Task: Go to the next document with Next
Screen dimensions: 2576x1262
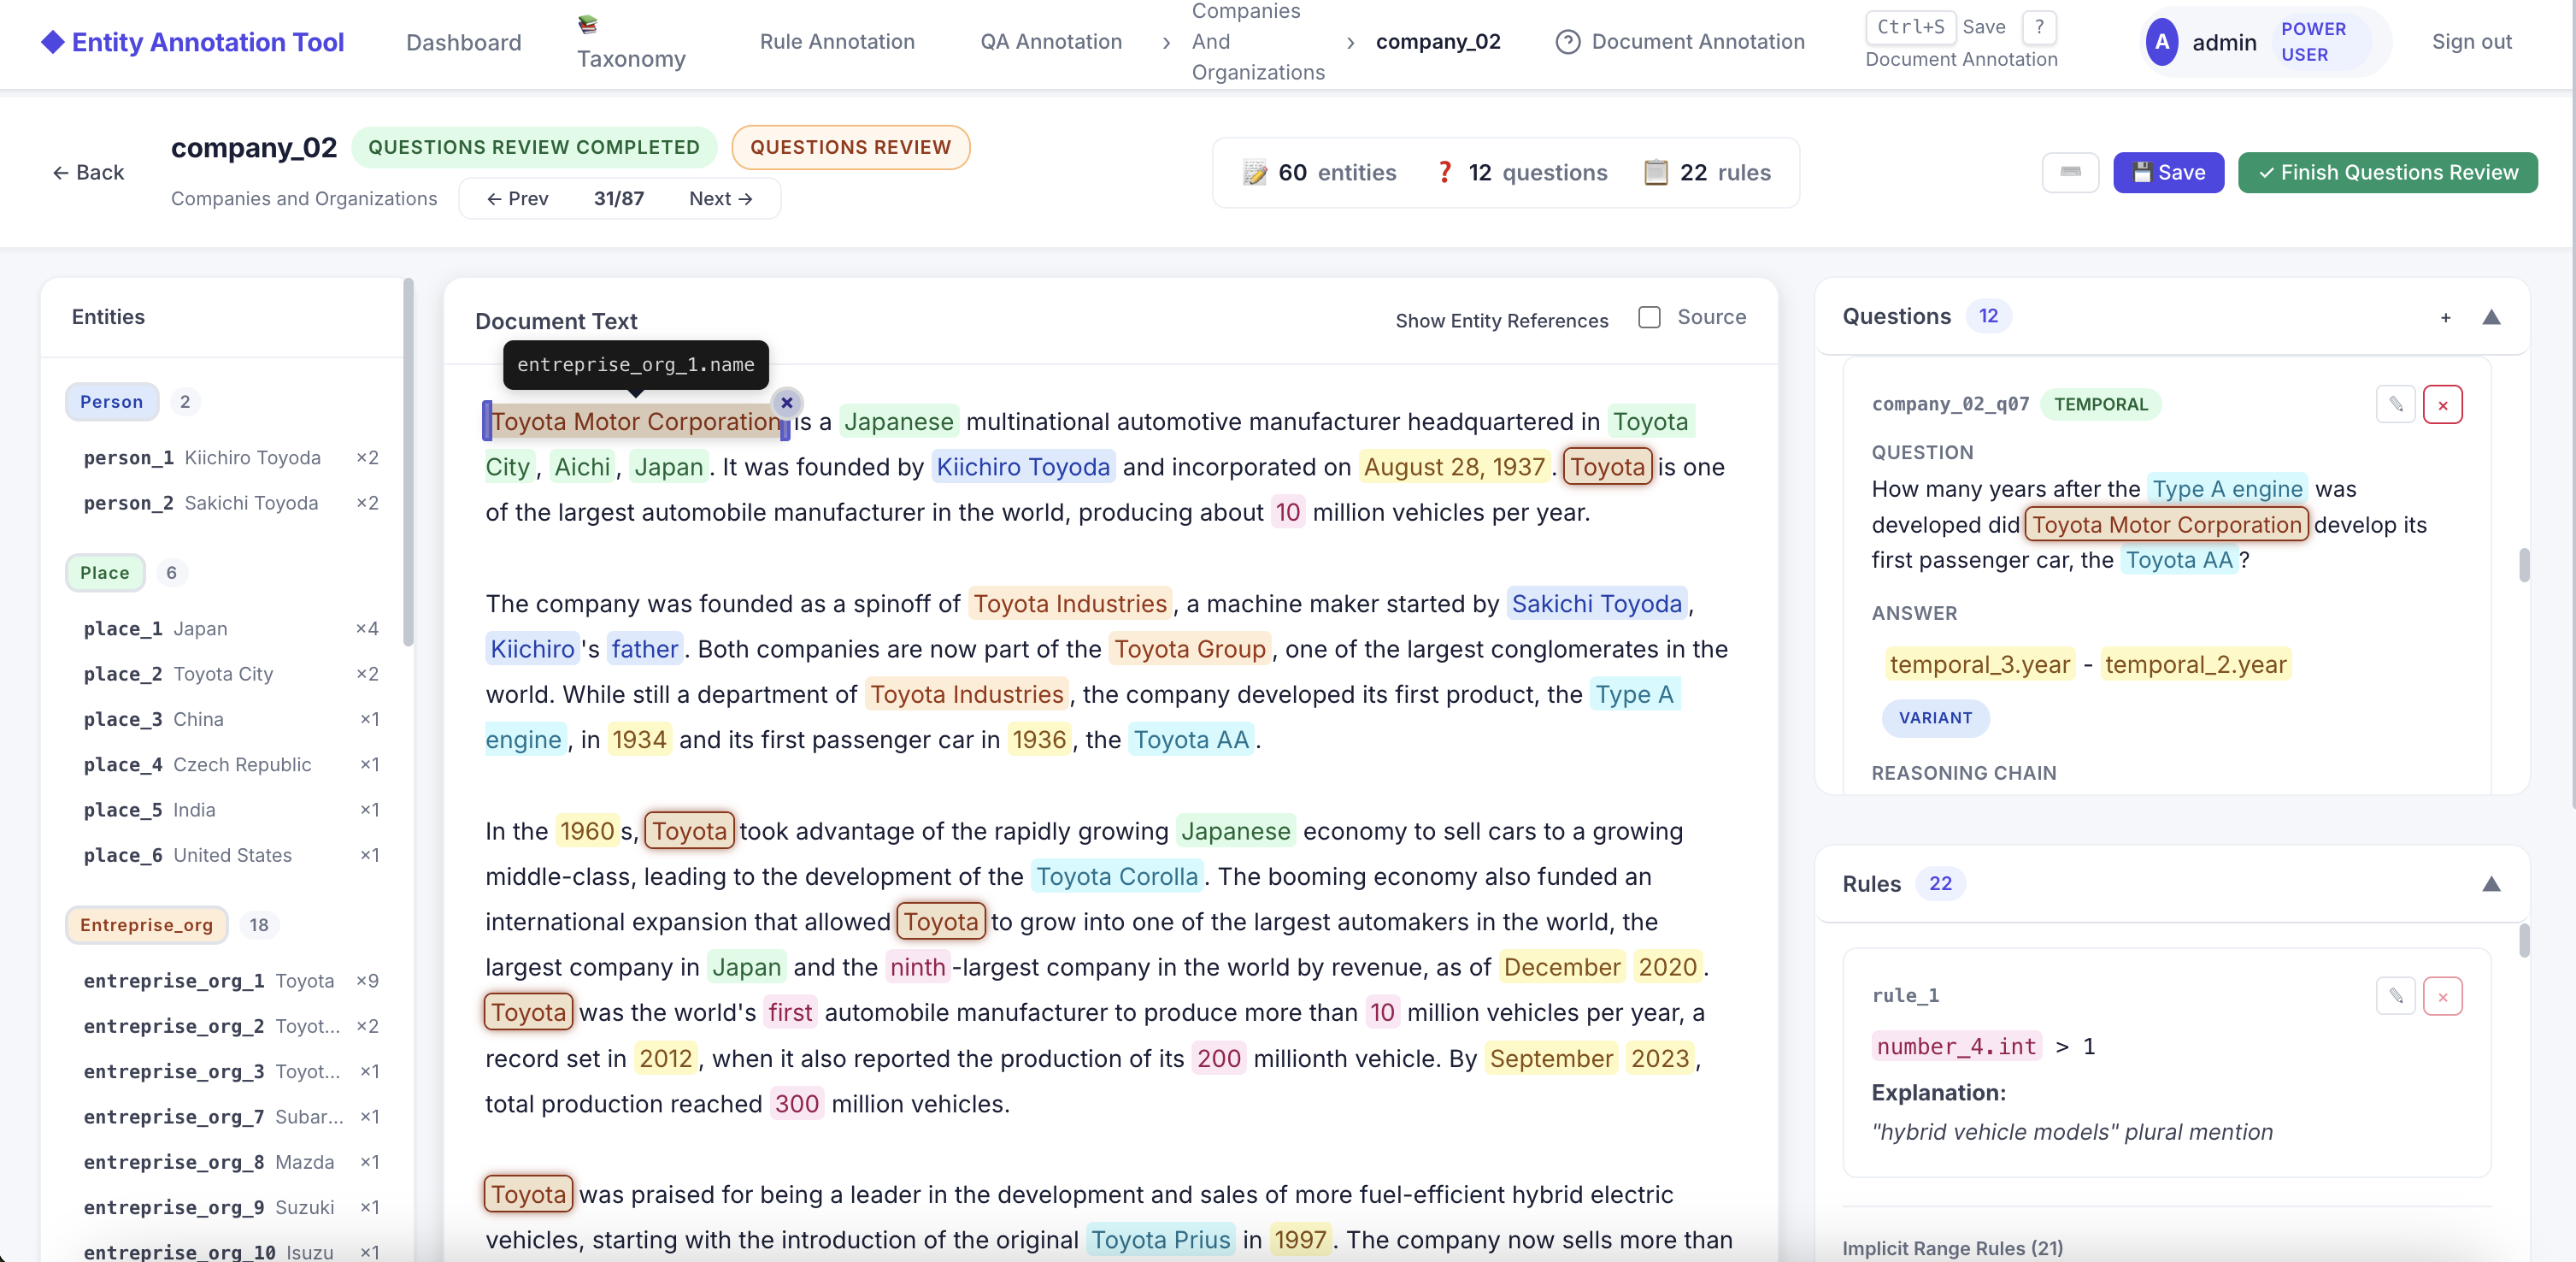Action: pos(721,198)
